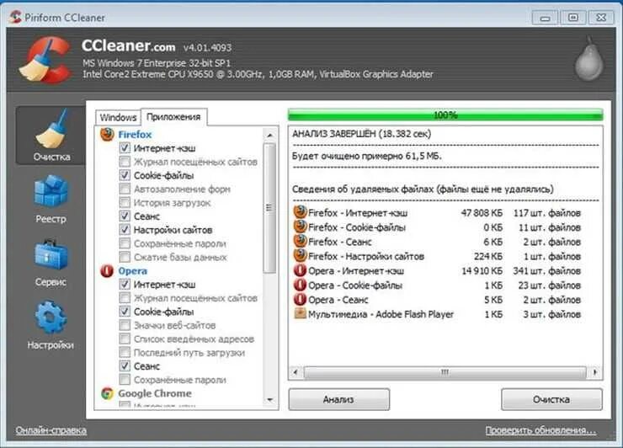The image size is (623, 448).
Task: Click Firefox icon beside Настройки сайтов result
Action: (x=300, y=255)
